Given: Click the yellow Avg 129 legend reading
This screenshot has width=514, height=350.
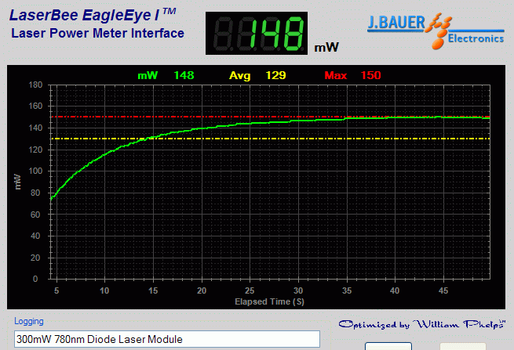Looking at the screenshot, I should click(257, 76).
